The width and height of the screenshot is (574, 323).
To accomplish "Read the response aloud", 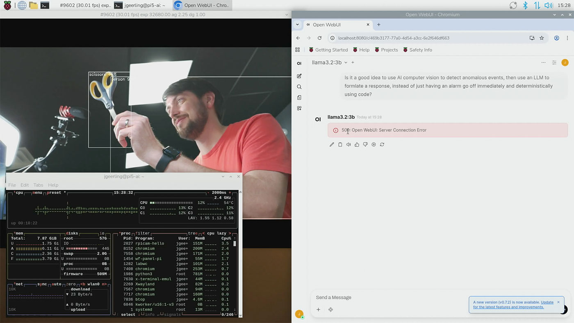I will [x=348, y=145].
